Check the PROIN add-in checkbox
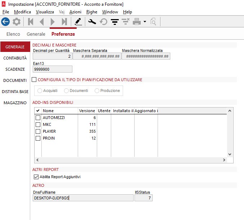 click(38, 138)
